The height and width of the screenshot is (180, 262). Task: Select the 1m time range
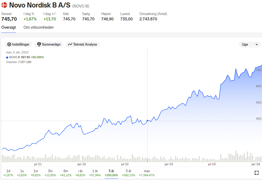coord(36,173)
